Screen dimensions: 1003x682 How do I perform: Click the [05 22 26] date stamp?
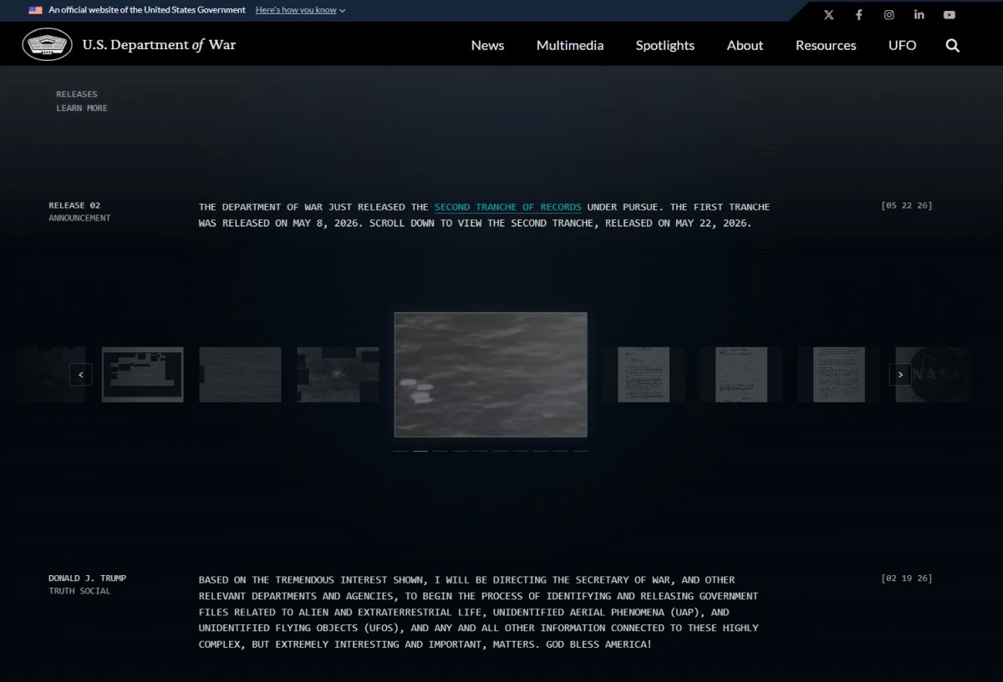click(x=907, y=205)
